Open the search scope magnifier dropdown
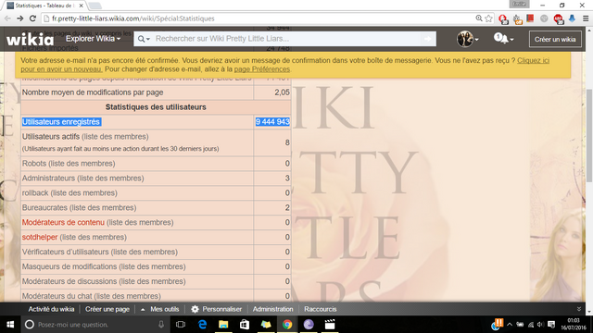The image size is (593, 333). tap(144, 39)
